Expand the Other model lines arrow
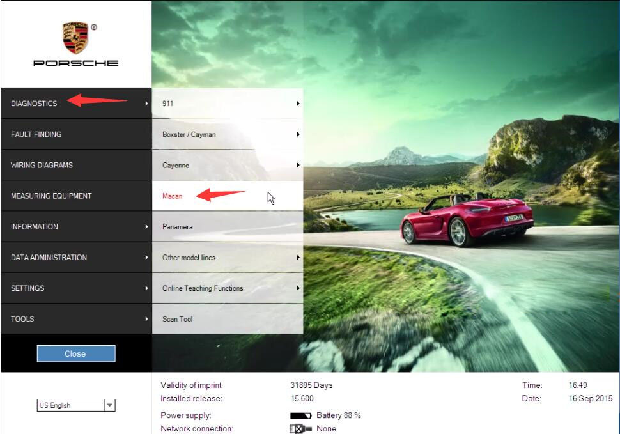This screenshot has height=434, width=620. point(298,258)
